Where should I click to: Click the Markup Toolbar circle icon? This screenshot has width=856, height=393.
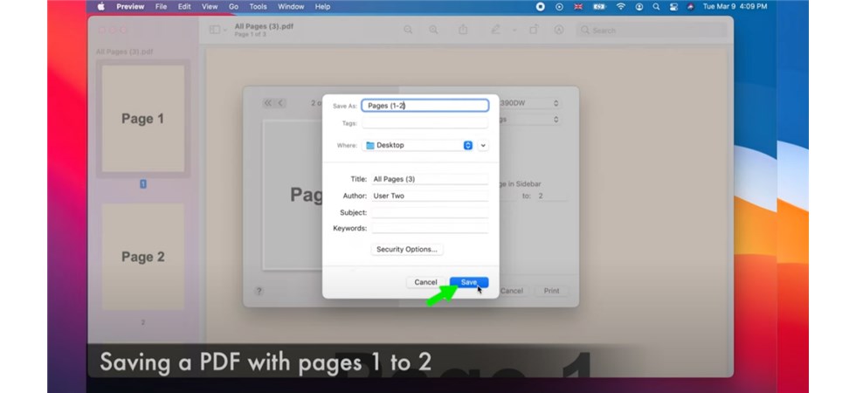(x=559, y=30)
